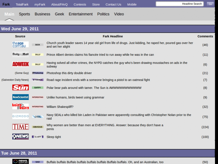
Task: Click the SAD tag badge
Action: coord(38,162)
